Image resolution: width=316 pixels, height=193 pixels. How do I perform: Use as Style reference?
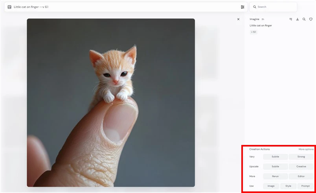click(x=288, y=186)
